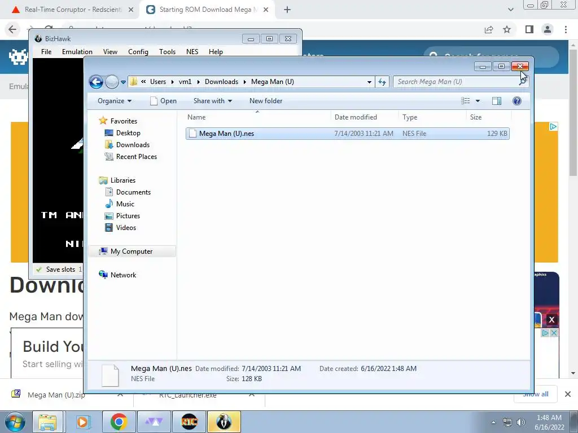Close the Chrome downloads bar
The image size is (578, 433).
point(568,394)
